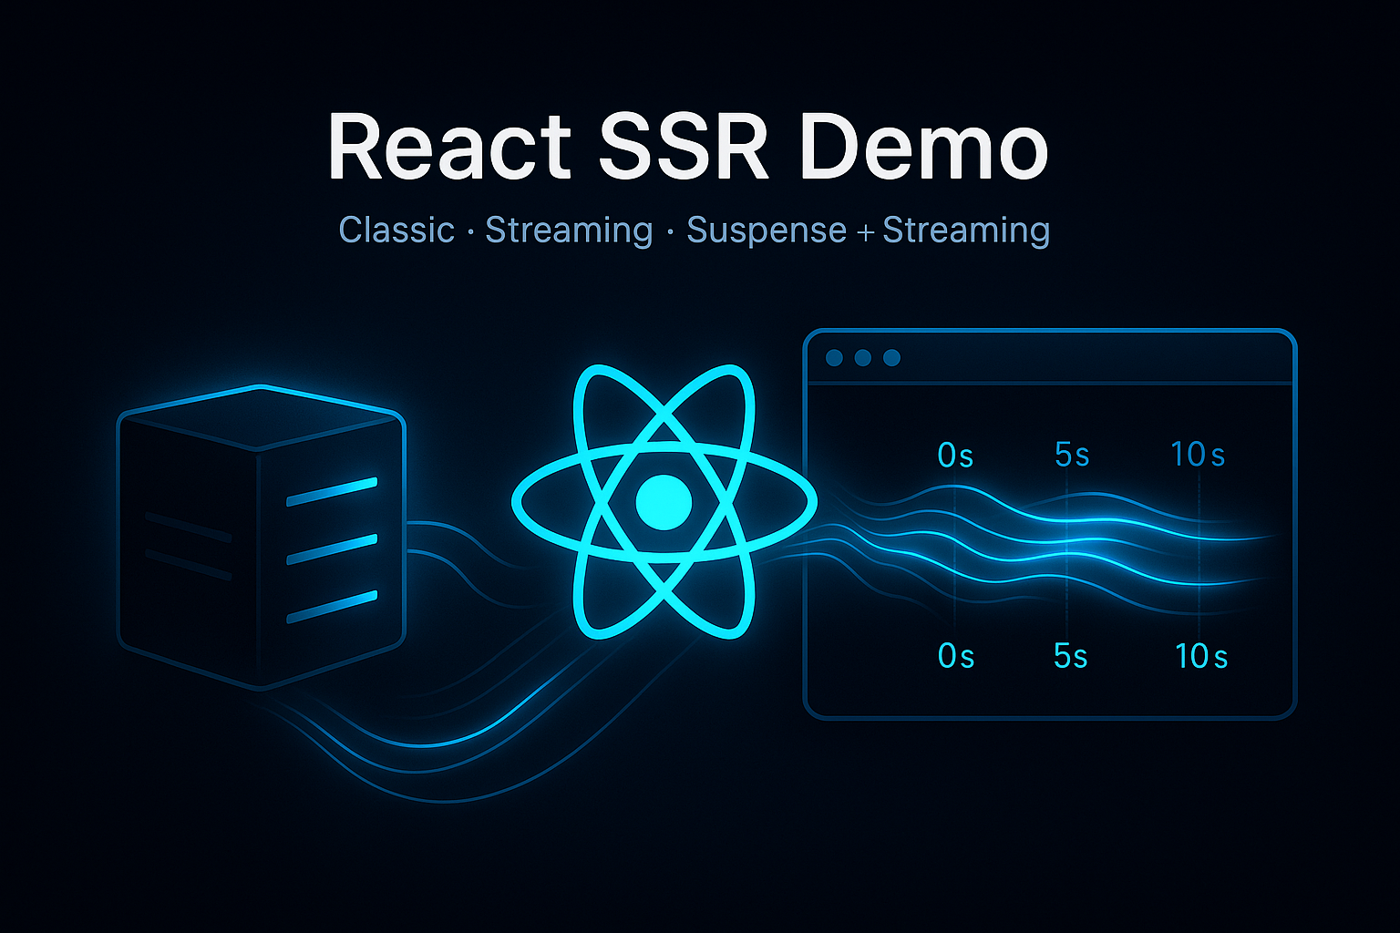Click the third browser window dot

[893, 357]
